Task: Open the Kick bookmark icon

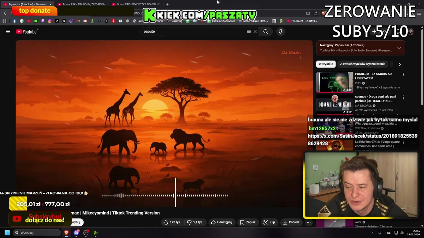Action: (x=36, y=21)
